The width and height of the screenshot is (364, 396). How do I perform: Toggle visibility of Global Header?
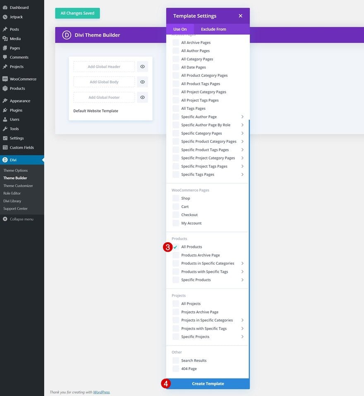[143, 67]
